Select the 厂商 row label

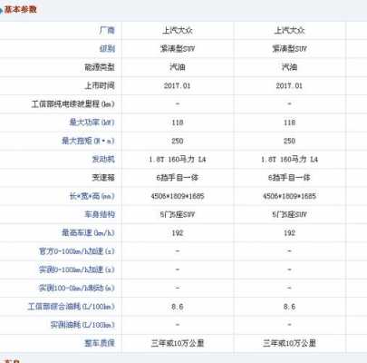[107, 30]
